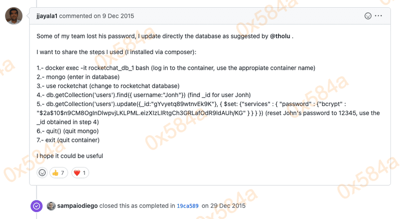Image resolution: width=420 pixels, height=219 pixels.
Task: Open the comment's three-dot options menu
Action: (x=378, y=16)
